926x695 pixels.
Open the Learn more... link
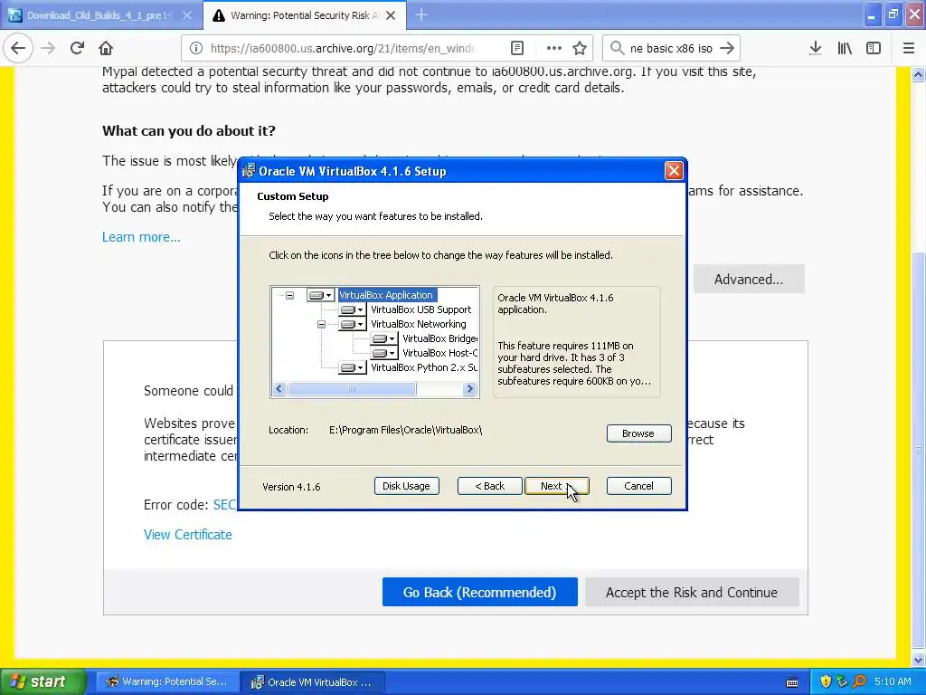[141, 237]
